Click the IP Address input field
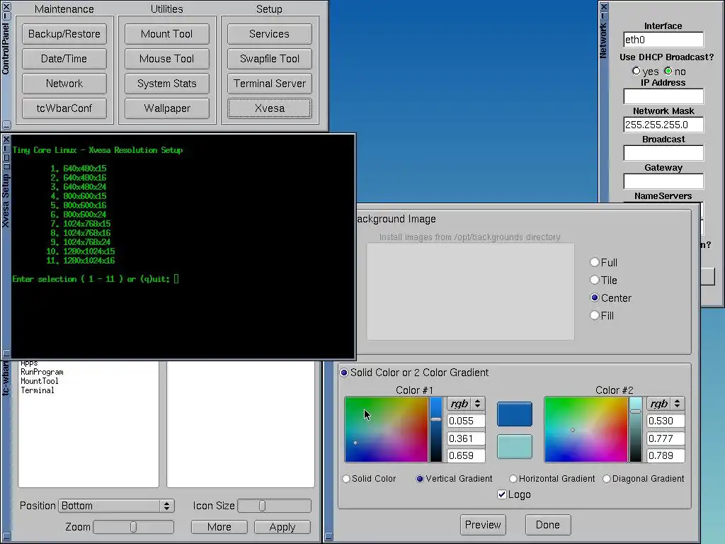Screen dimensions: 725x544 pos(663,96)
